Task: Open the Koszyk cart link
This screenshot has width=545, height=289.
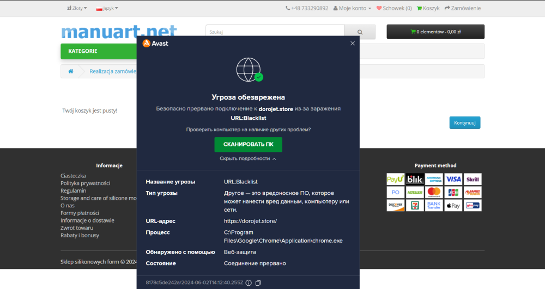Action: coord(428,8)
